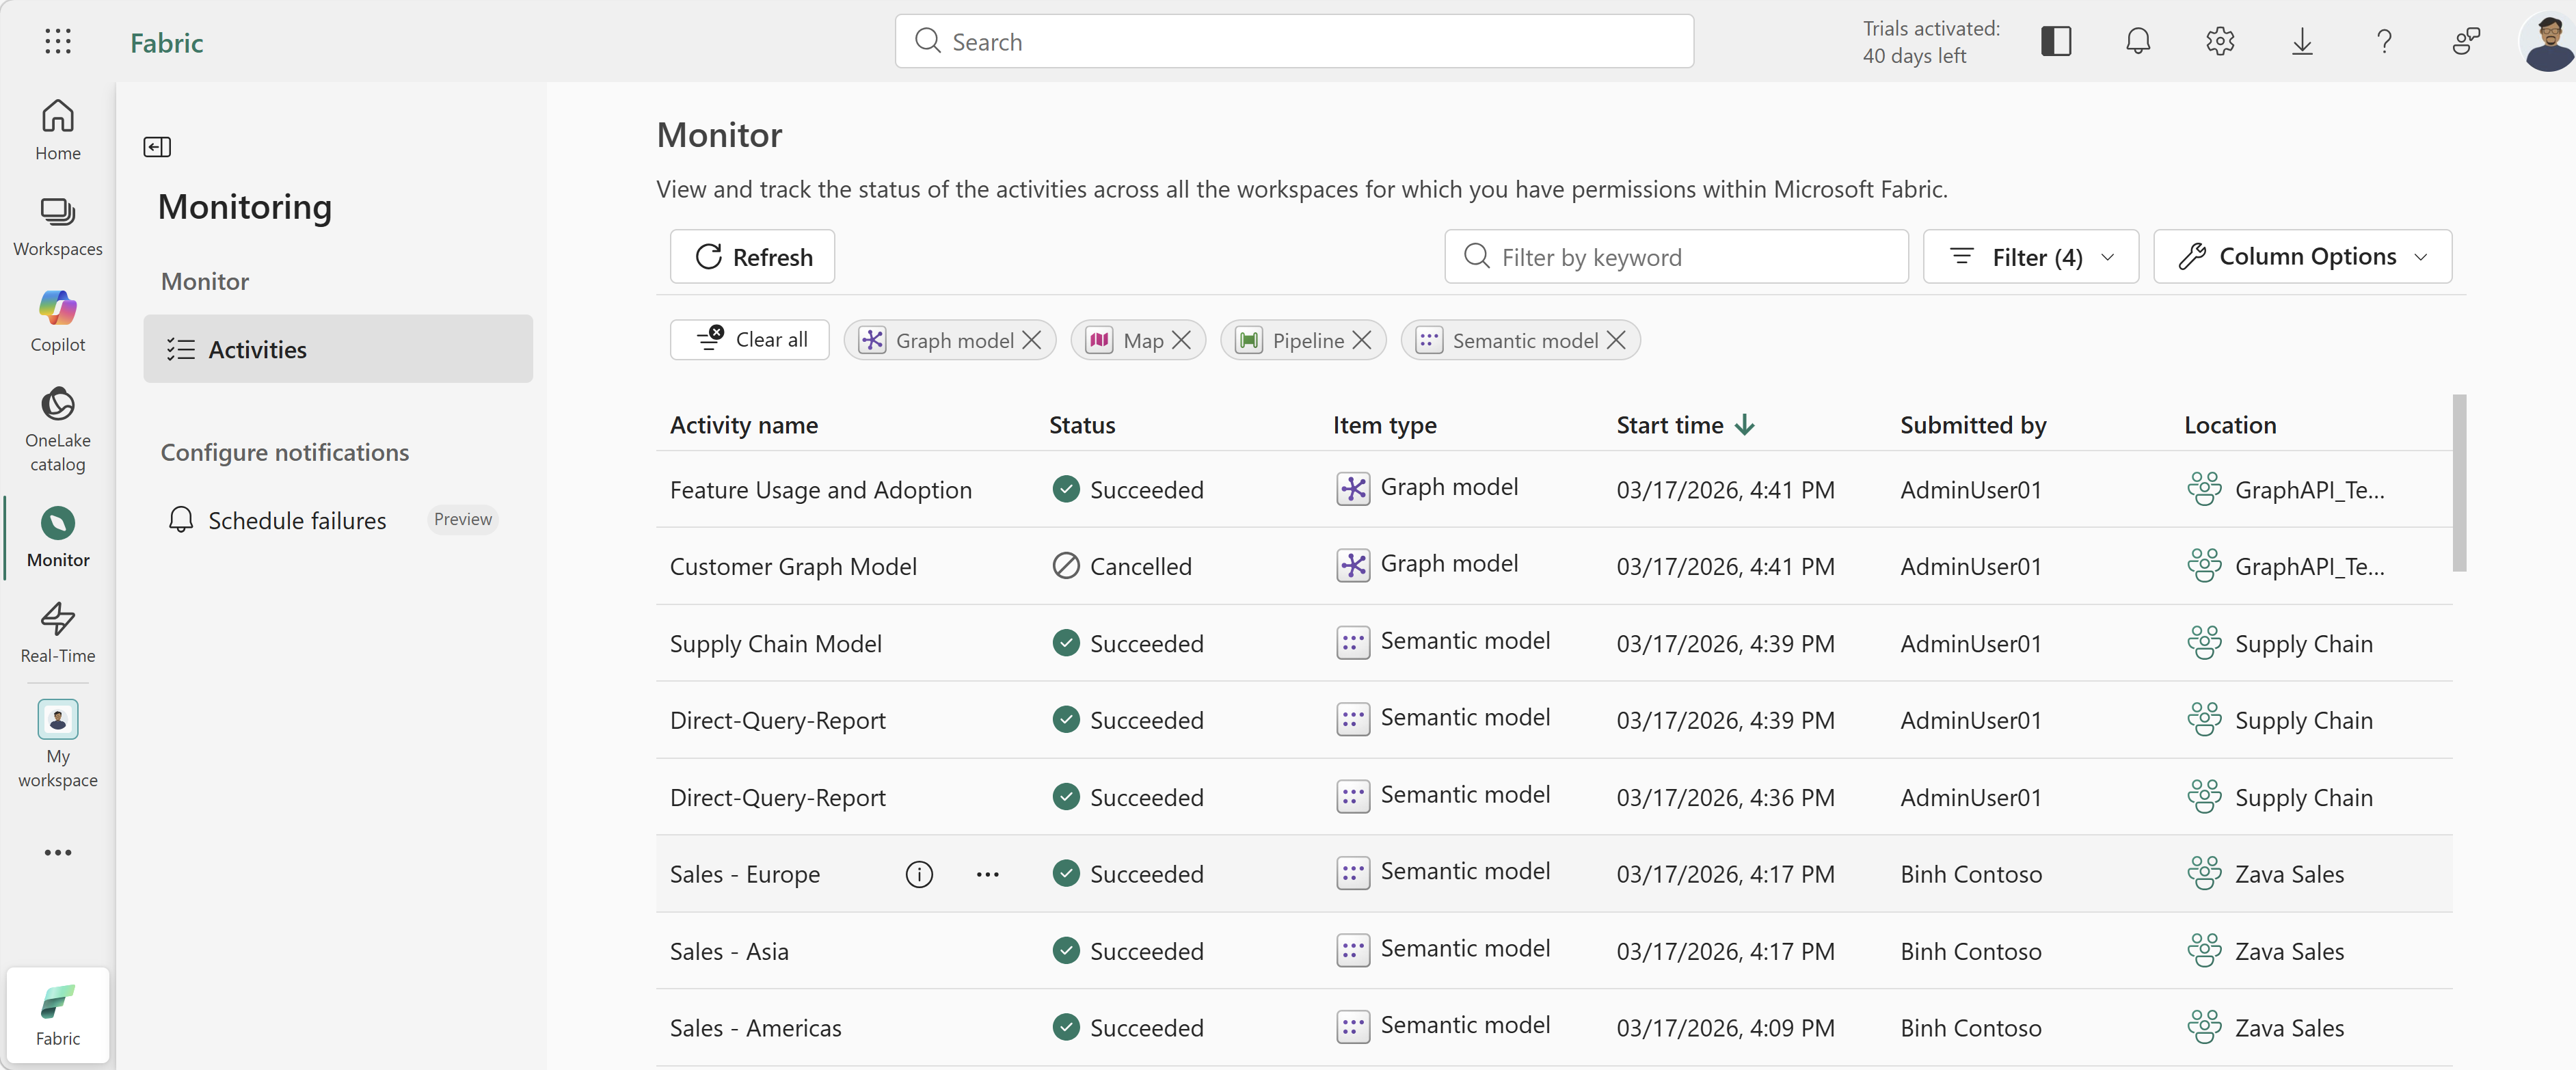Click the Clear all filters button
The height and width of the screenshot is (1070, 2576).
(x=750, y=340)
